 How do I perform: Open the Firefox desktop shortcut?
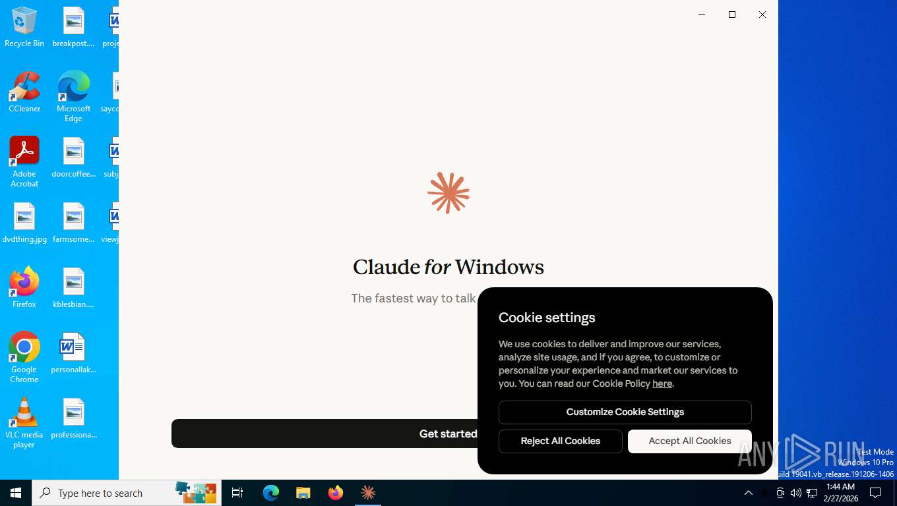tap(24, 288)
